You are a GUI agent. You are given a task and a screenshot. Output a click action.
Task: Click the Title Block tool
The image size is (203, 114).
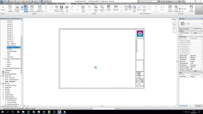(134, 9)
